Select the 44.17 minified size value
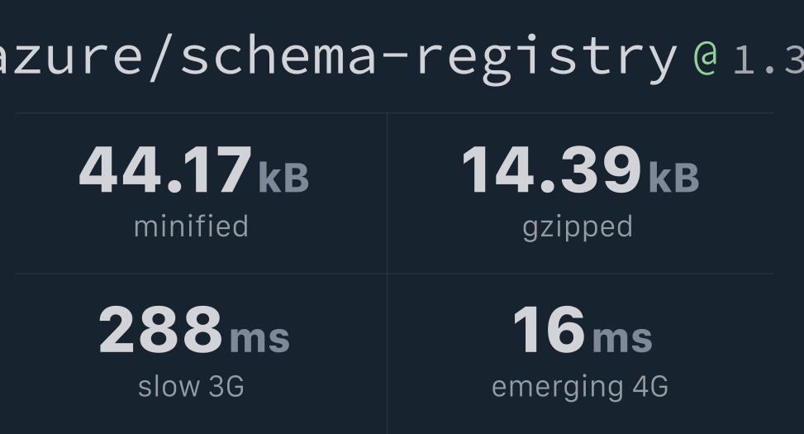 click(165, 169)
